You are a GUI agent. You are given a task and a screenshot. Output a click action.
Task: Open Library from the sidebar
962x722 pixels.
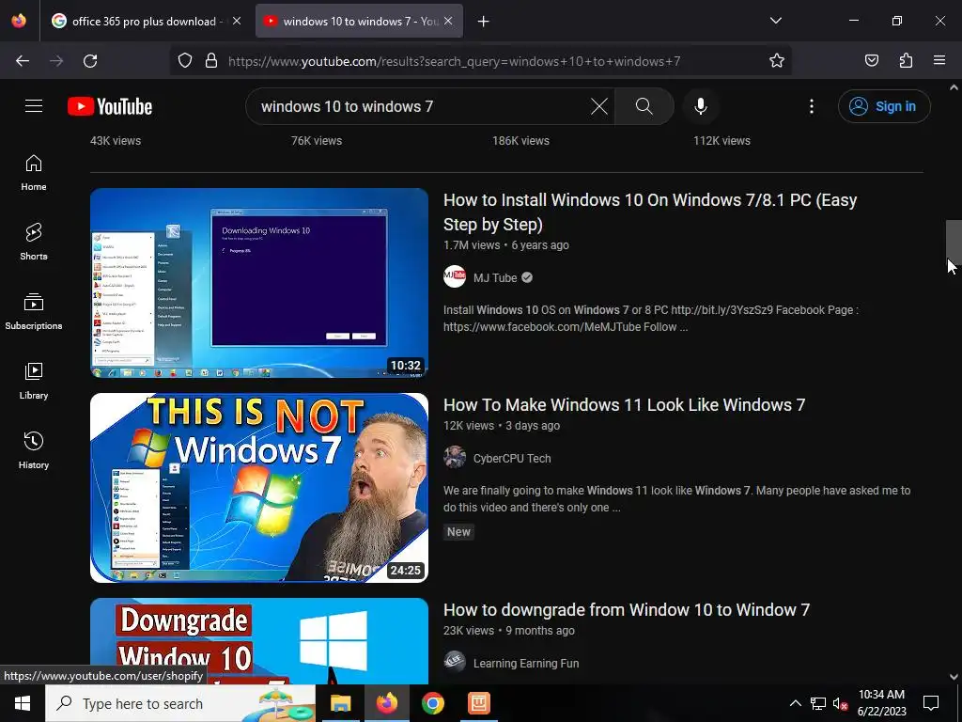pos(34,382)
